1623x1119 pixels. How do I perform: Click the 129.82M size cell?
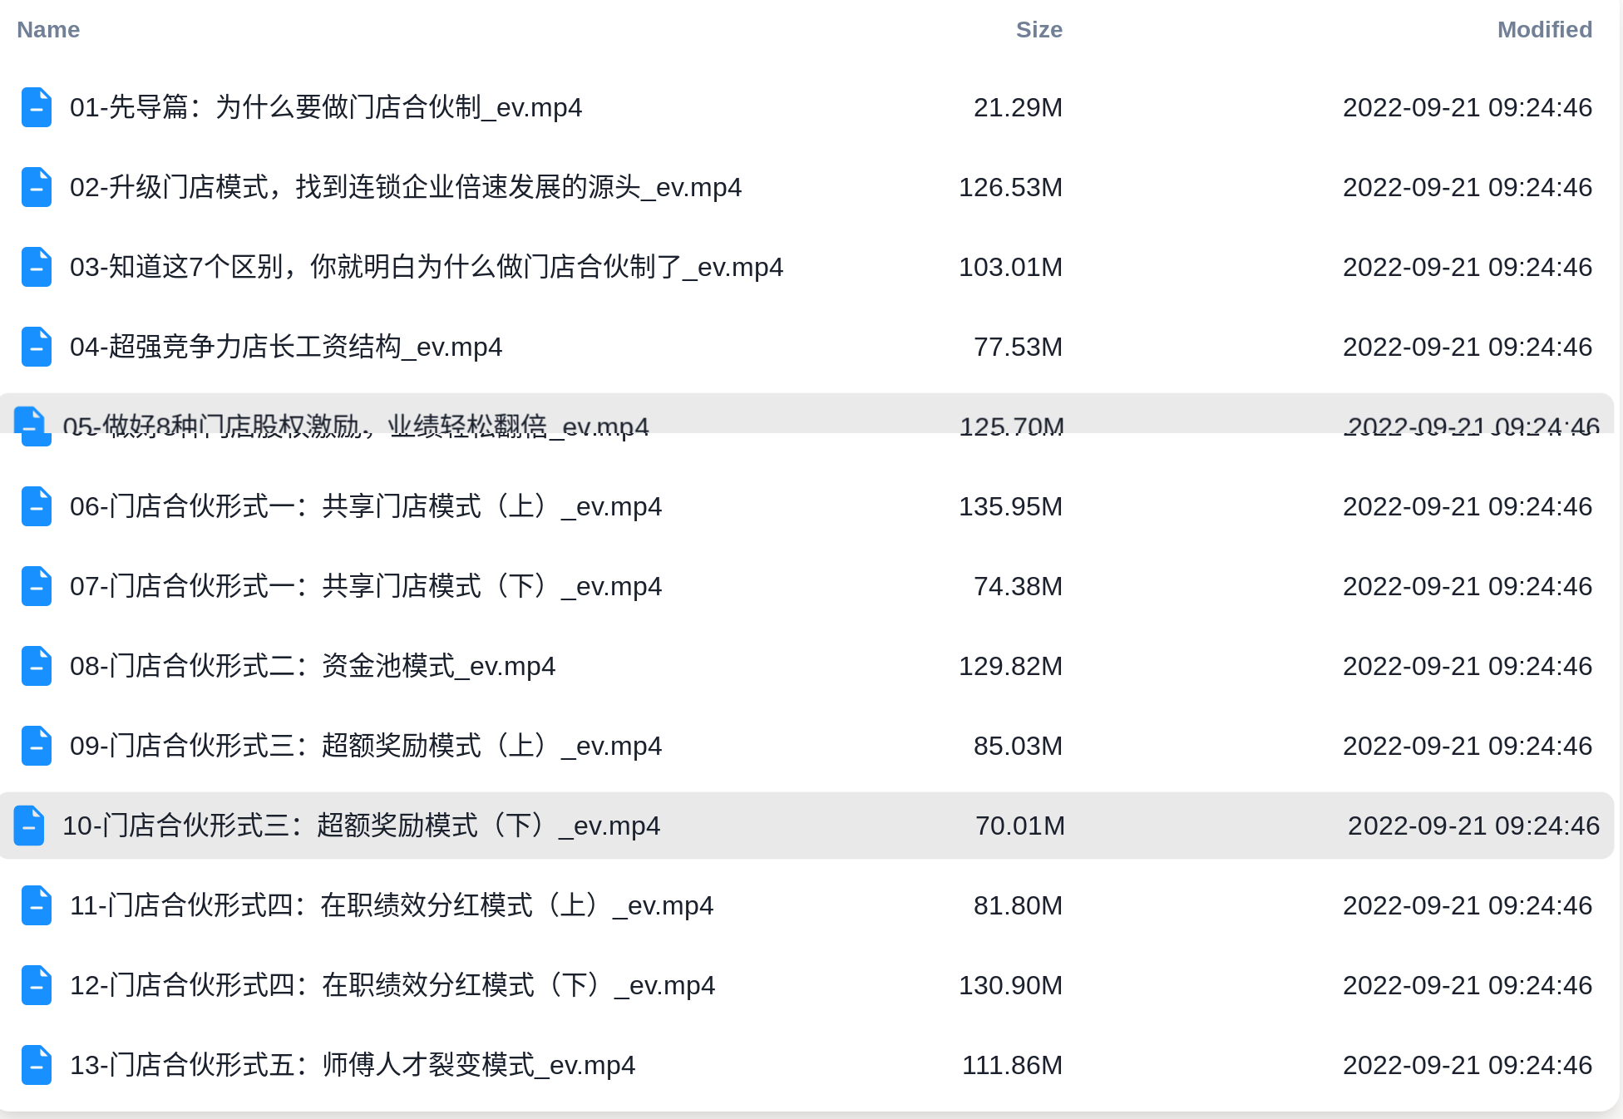[x=1010, y=666]
